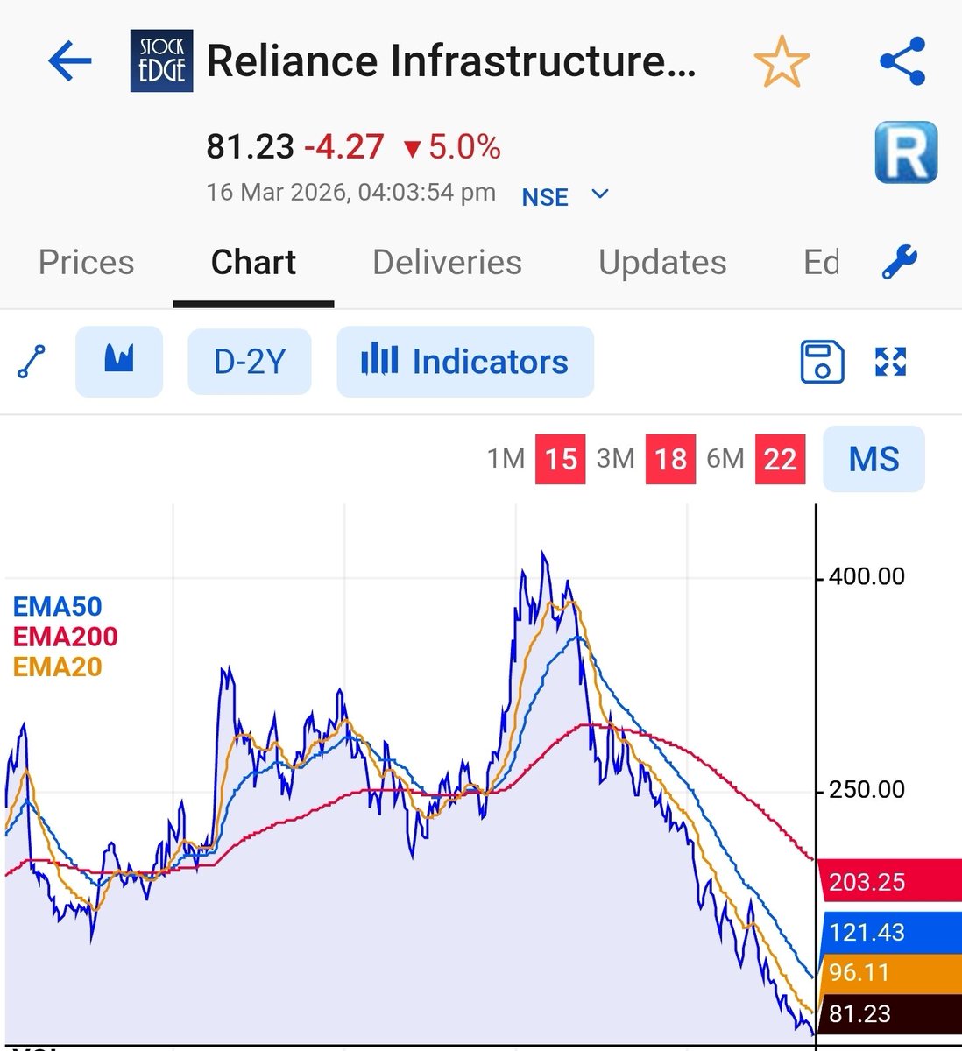The width and height of the screenshot is (962, 1051).
Task: Open the D-2Y timeframe selector
Action: [250, 362]
